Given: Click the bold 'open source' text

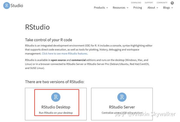Looking at the screenshot, I should pyautogui.click(x=58, y=60).
